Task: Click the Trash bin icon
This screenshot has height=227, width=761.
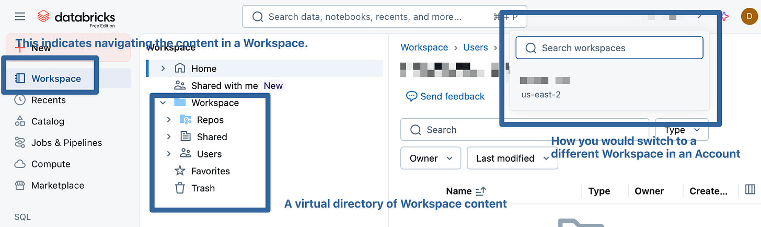Action: point(180,188)
